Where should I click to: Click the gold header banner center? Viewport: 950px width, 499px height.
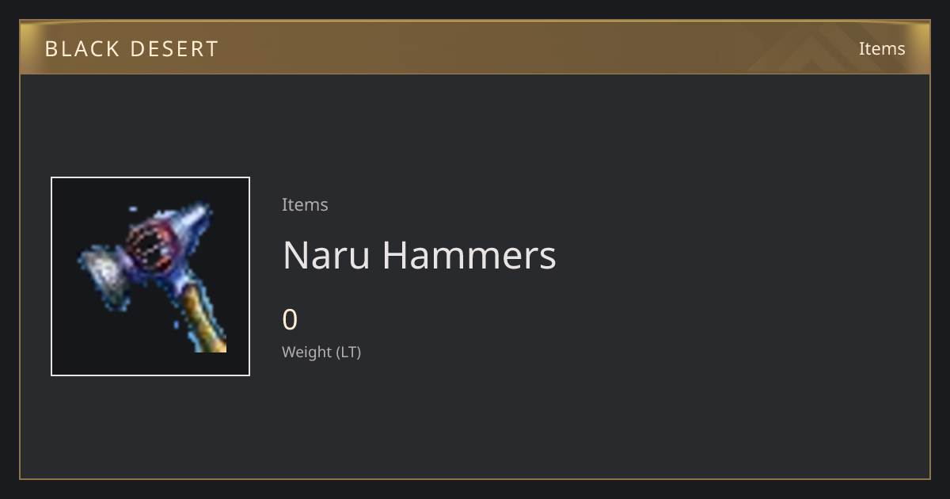[475, 48]
